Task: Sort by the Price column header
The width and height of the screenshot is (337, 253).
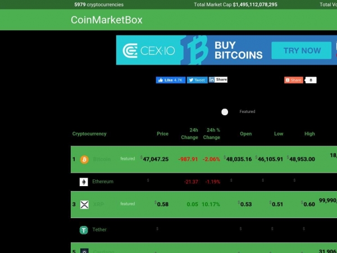Action: 162,134
